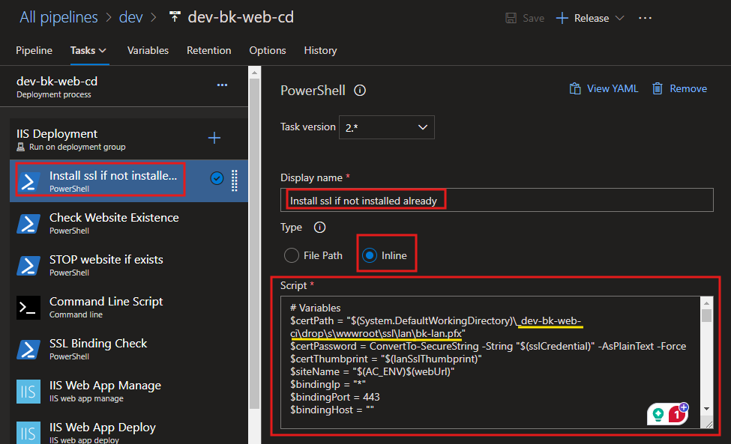Select the STOP website if exists task
Image resolution: width=731 pixels, height=444 pixels.
point(129,265)
